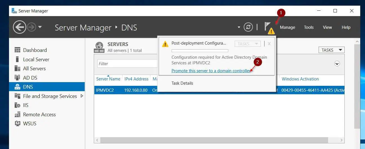Click the IIS role icon
This screenshot has width=365, height=149.
point(17,105)
